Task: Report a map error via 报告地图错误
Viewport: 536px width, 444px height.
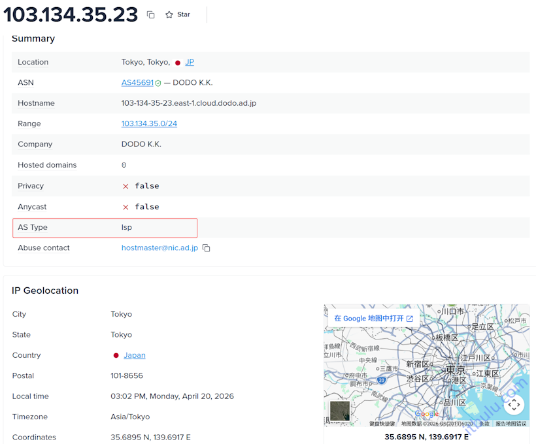Action: coord(510,424)
